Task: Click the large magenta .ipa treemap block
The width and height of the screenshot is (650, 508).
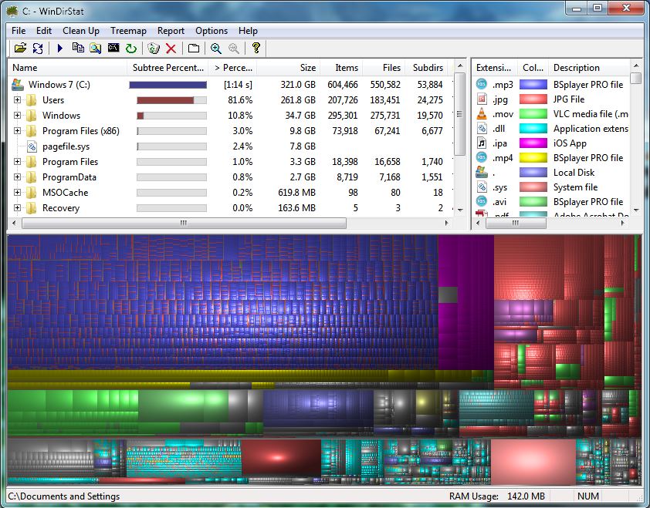Action: (x=466, y=302)
